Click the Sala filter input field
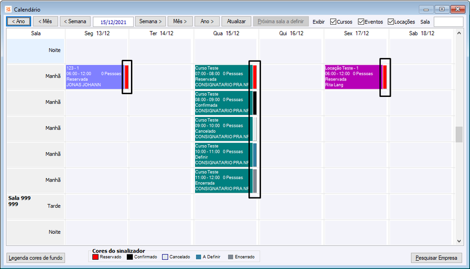Image resolution: width=470 pixels, height=269 pixels. coord(448,22)
